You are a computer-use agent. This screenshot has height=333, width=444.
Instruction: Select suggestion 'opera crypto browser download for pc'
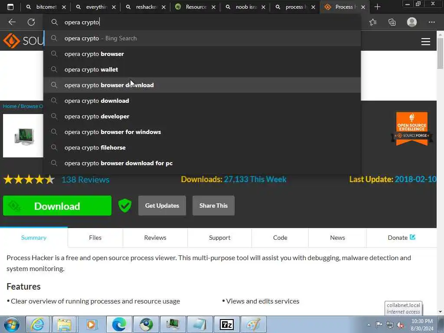(202, 163)
